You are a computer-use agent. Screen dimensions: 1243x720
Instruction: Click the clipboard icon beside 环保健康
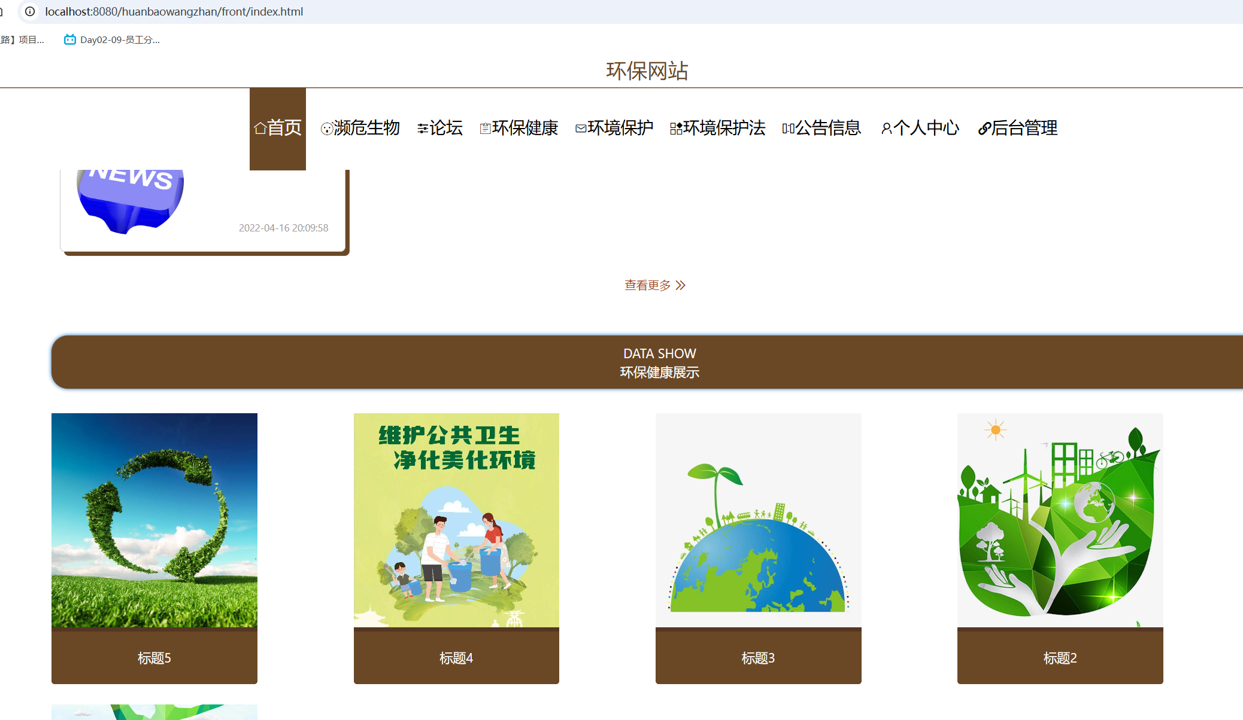pyautogui.click(x=485, y=129)
